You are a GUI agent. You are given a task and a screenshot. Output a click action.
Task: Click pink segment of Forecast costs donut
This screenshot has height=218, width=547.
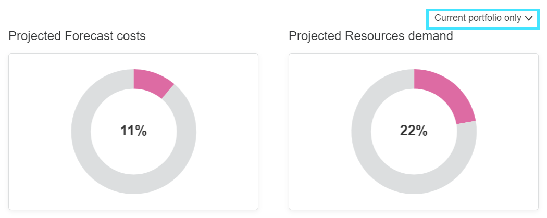point(151,81)
